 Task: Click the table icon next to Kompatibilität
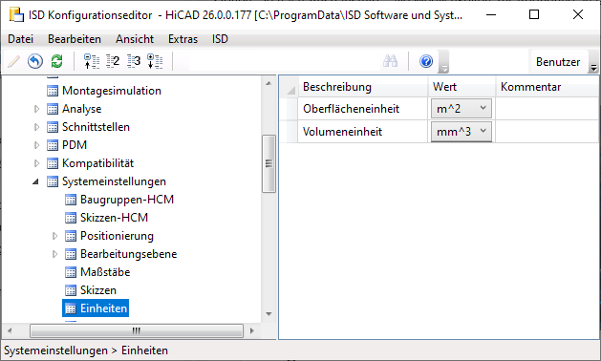[x=53, y=163]
